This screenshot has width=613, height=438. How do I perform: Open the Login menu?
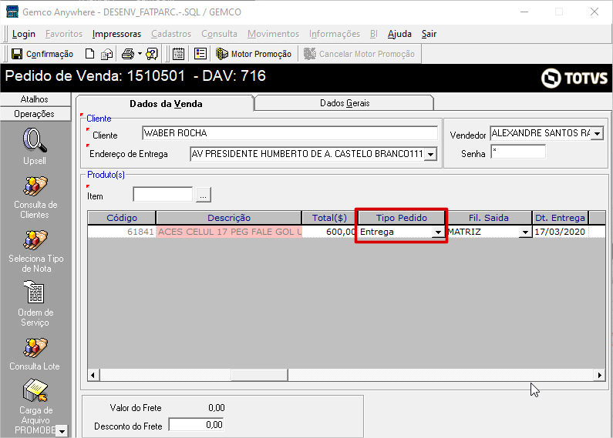[x=24, y=34]
